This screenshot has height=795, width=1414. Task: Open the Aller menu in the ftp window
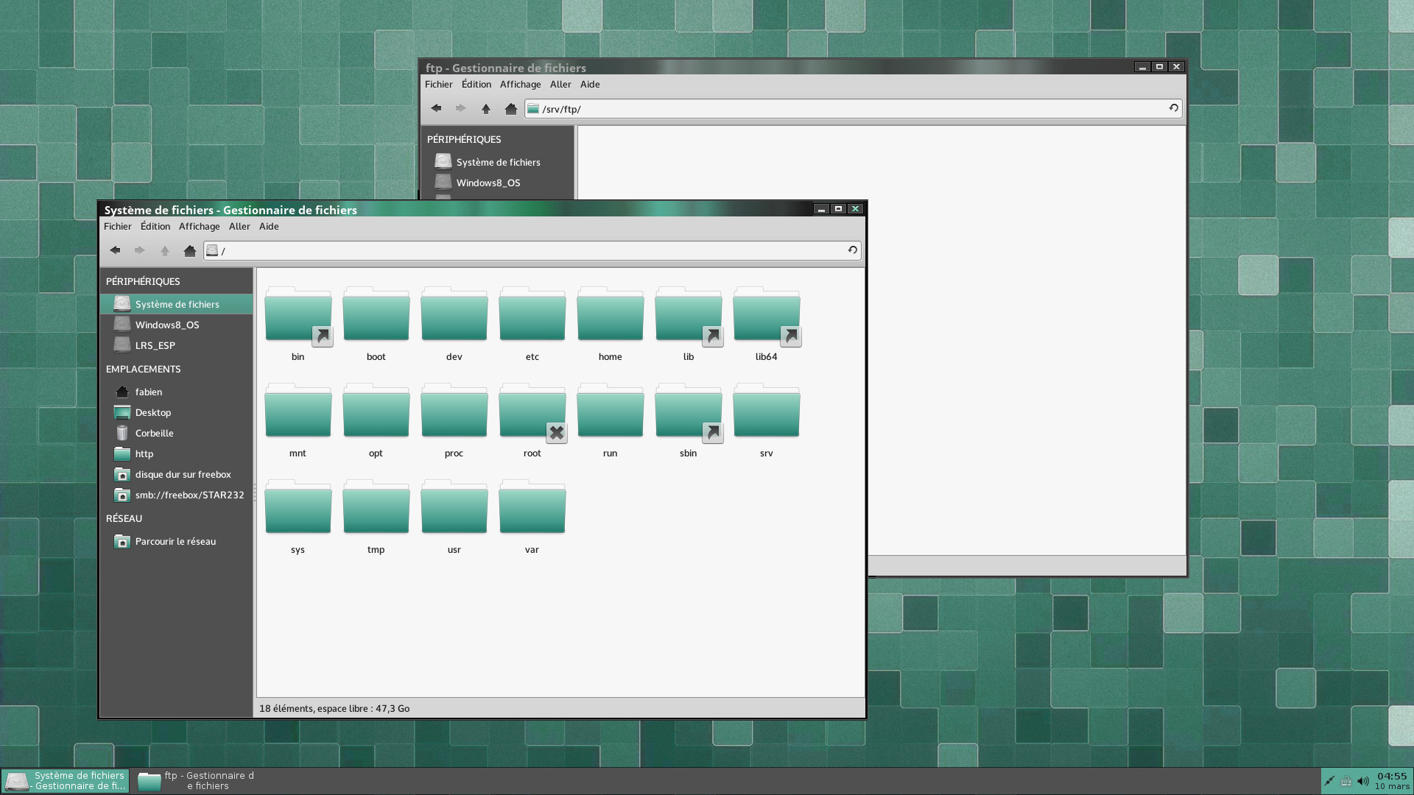tap(560, 84)
